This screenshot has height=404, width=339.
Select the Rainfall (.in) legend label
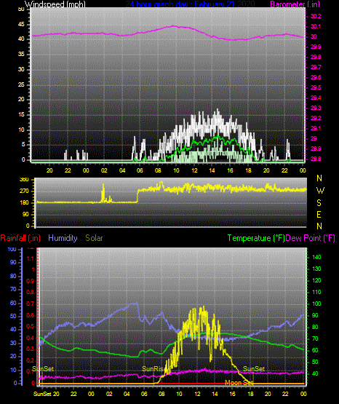[20, 238]
